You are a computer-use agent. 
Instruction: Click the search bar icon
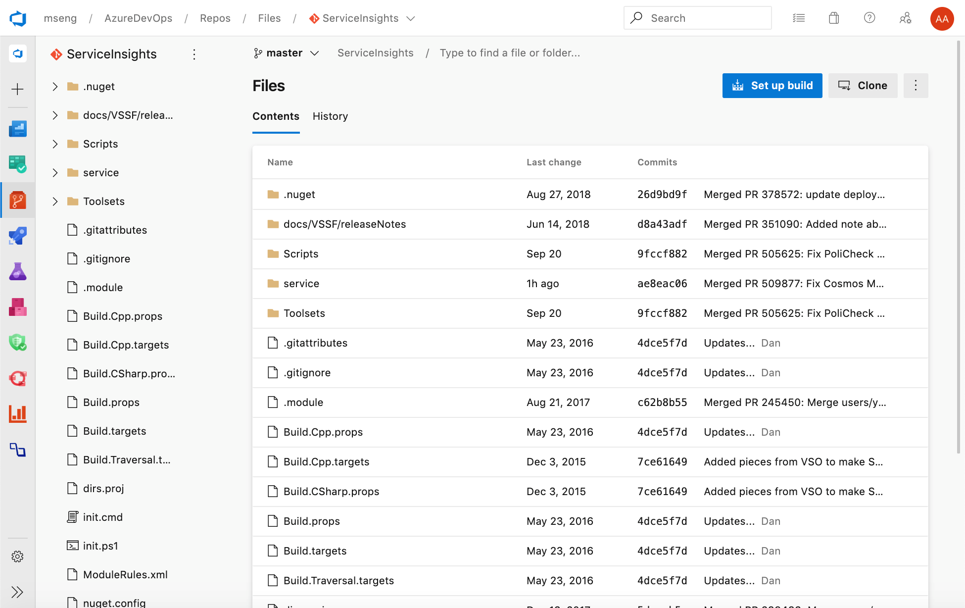coord(637,17)
